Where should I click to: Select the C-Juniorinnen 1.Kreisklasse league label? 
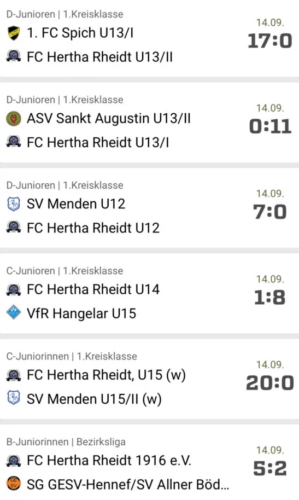coord(72,356)
